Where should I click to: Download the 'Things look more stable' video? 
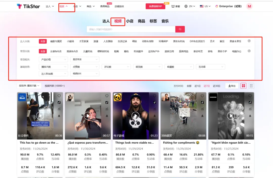point(155,116)
